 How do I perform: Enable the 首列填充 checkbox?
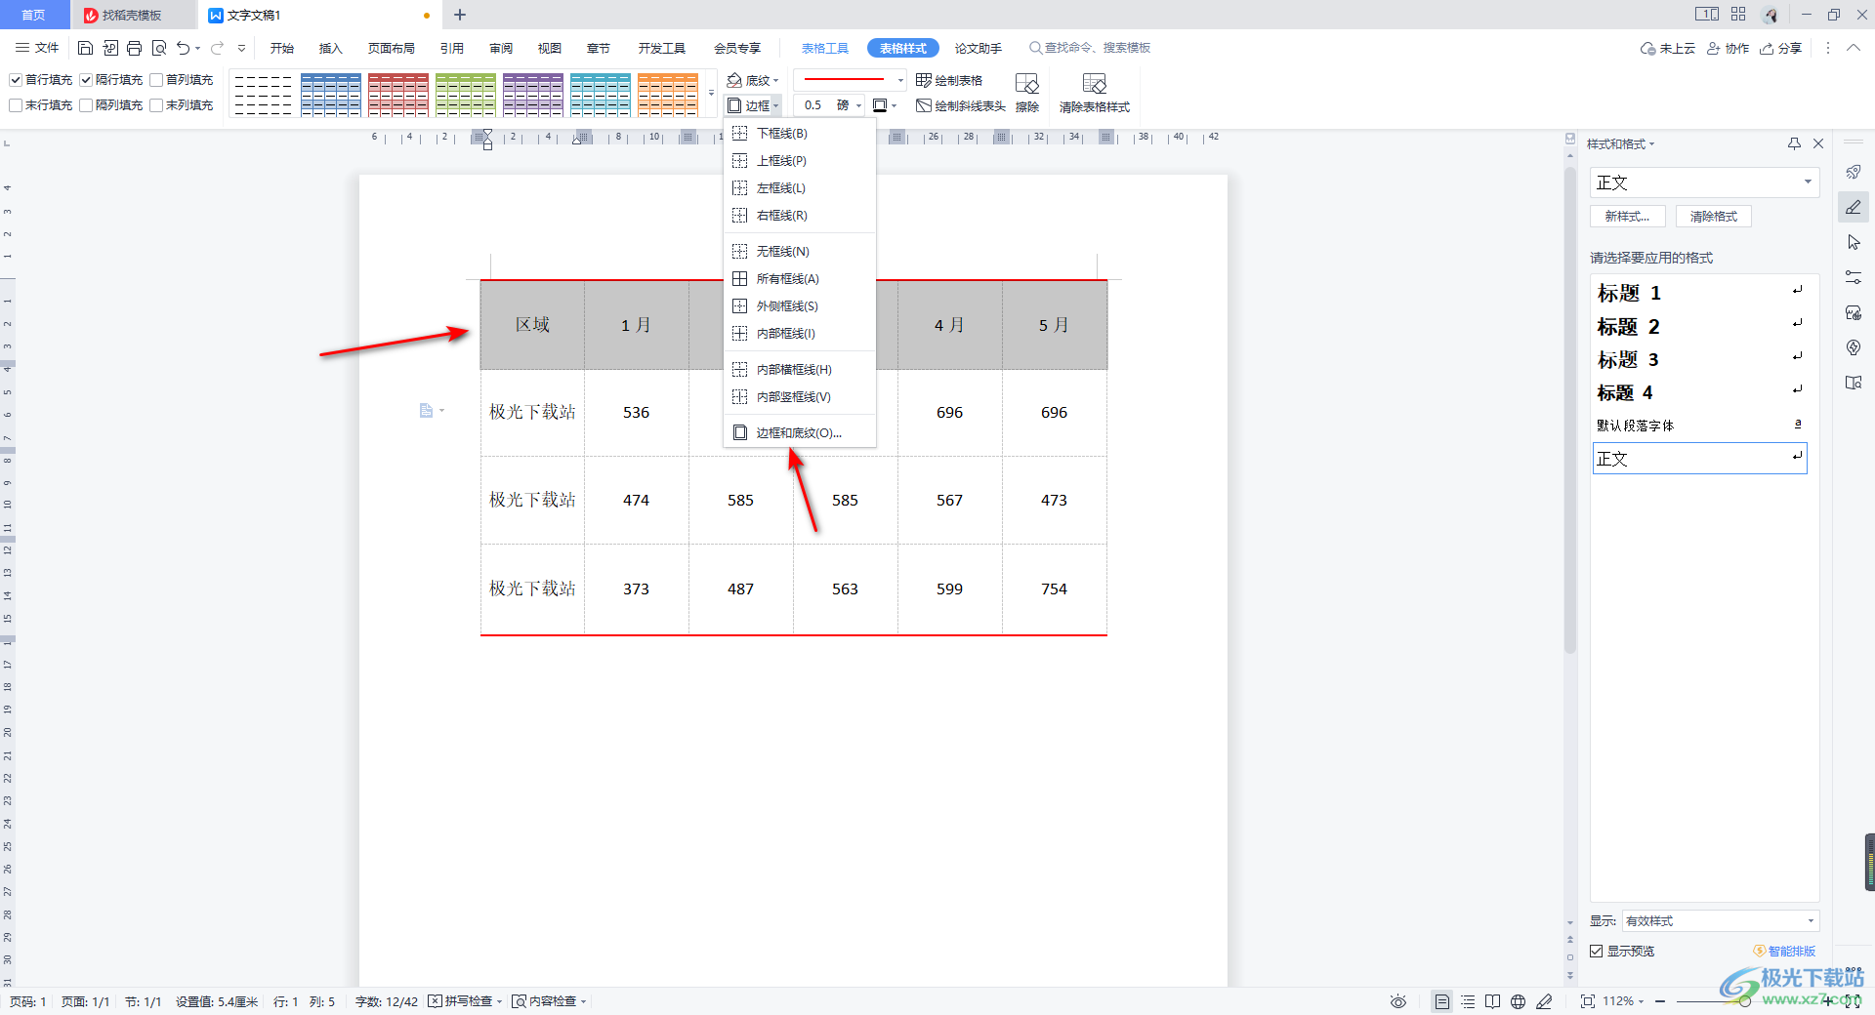click(x=156, y=80)
